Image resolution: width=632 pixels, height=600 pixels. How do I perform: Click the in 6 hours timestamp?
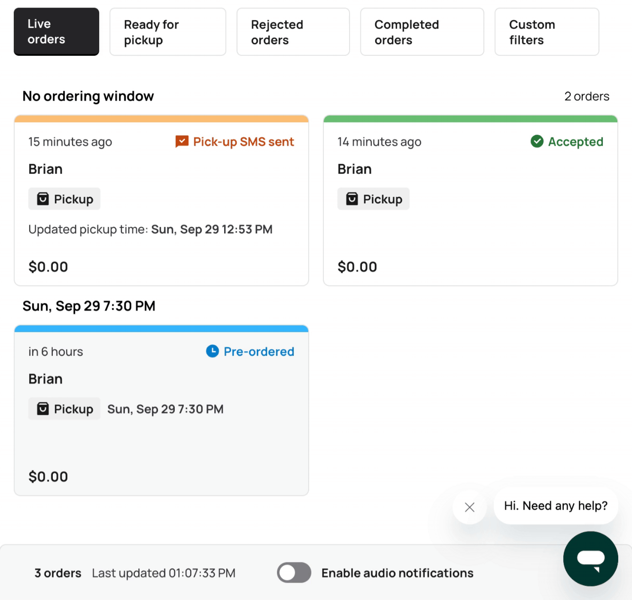[x=56, y=351]
